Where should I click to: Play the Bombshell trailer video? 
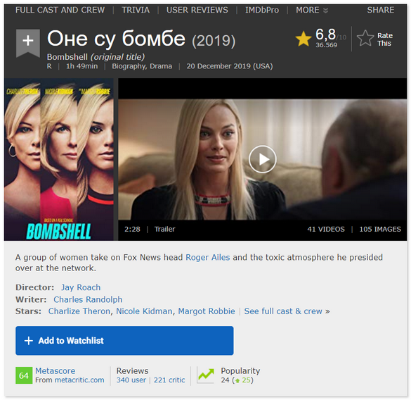pyautogui.click(x=262, y=159)
